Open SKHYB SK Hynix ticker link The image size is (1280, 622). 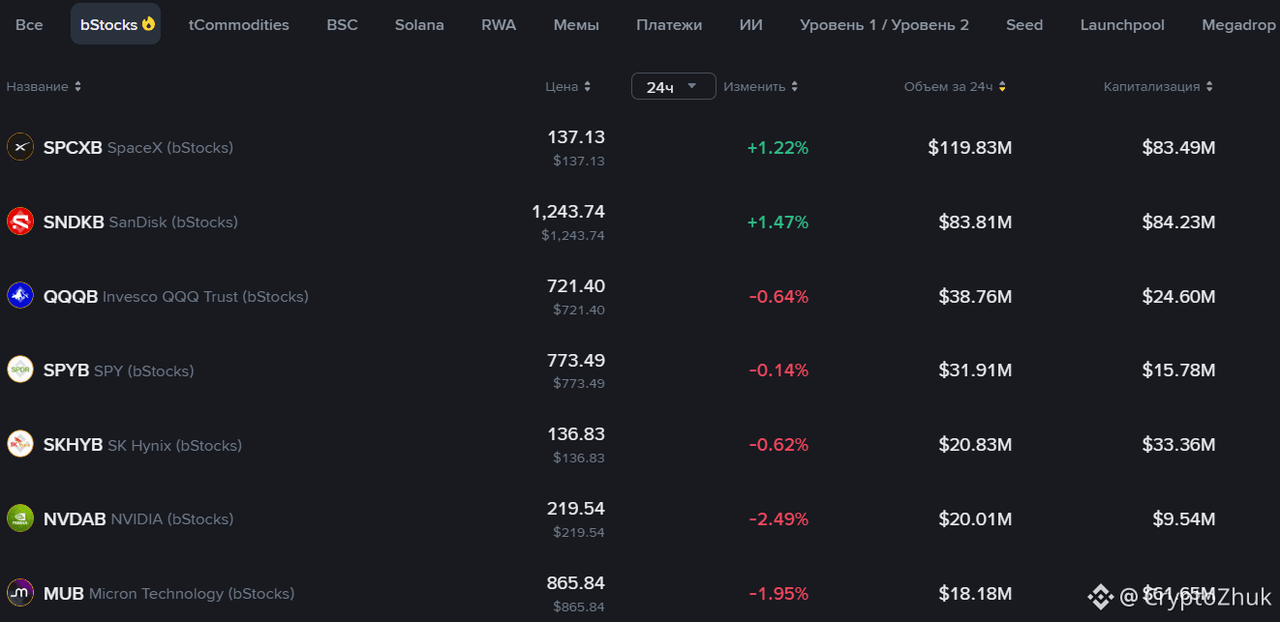[x=142, y=445]
